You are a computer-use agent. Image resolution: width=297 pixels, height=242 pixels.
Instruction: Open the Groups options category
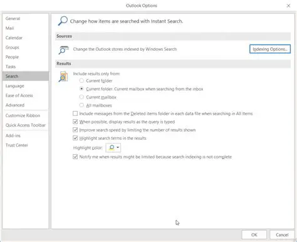click(x=26, y=48)
